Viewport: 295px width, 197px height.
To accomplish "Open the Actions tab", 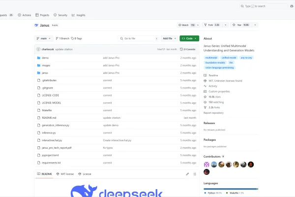I will coord(25,15).
